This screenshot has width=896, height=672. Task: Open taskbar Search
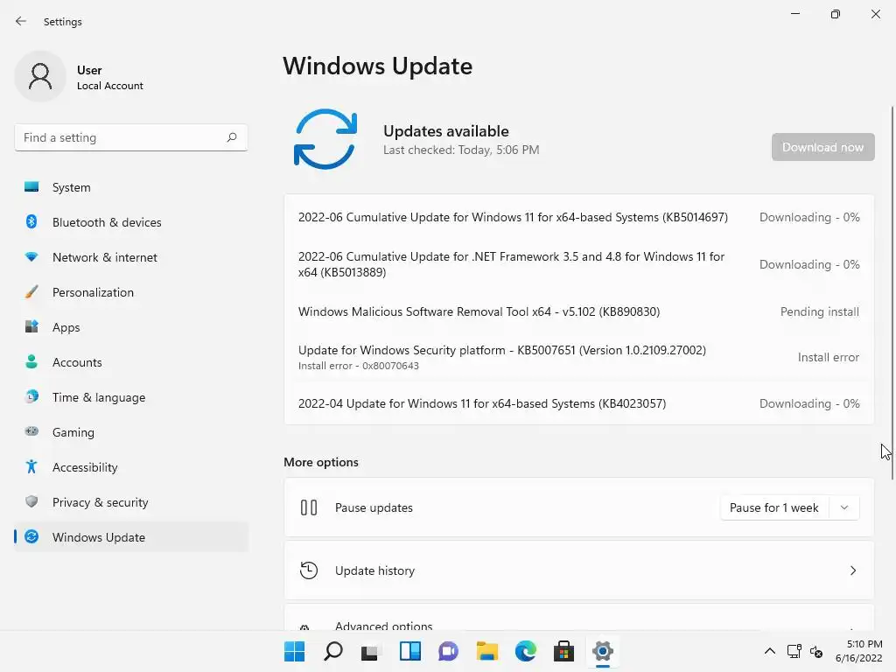click(x=333, y=651)
